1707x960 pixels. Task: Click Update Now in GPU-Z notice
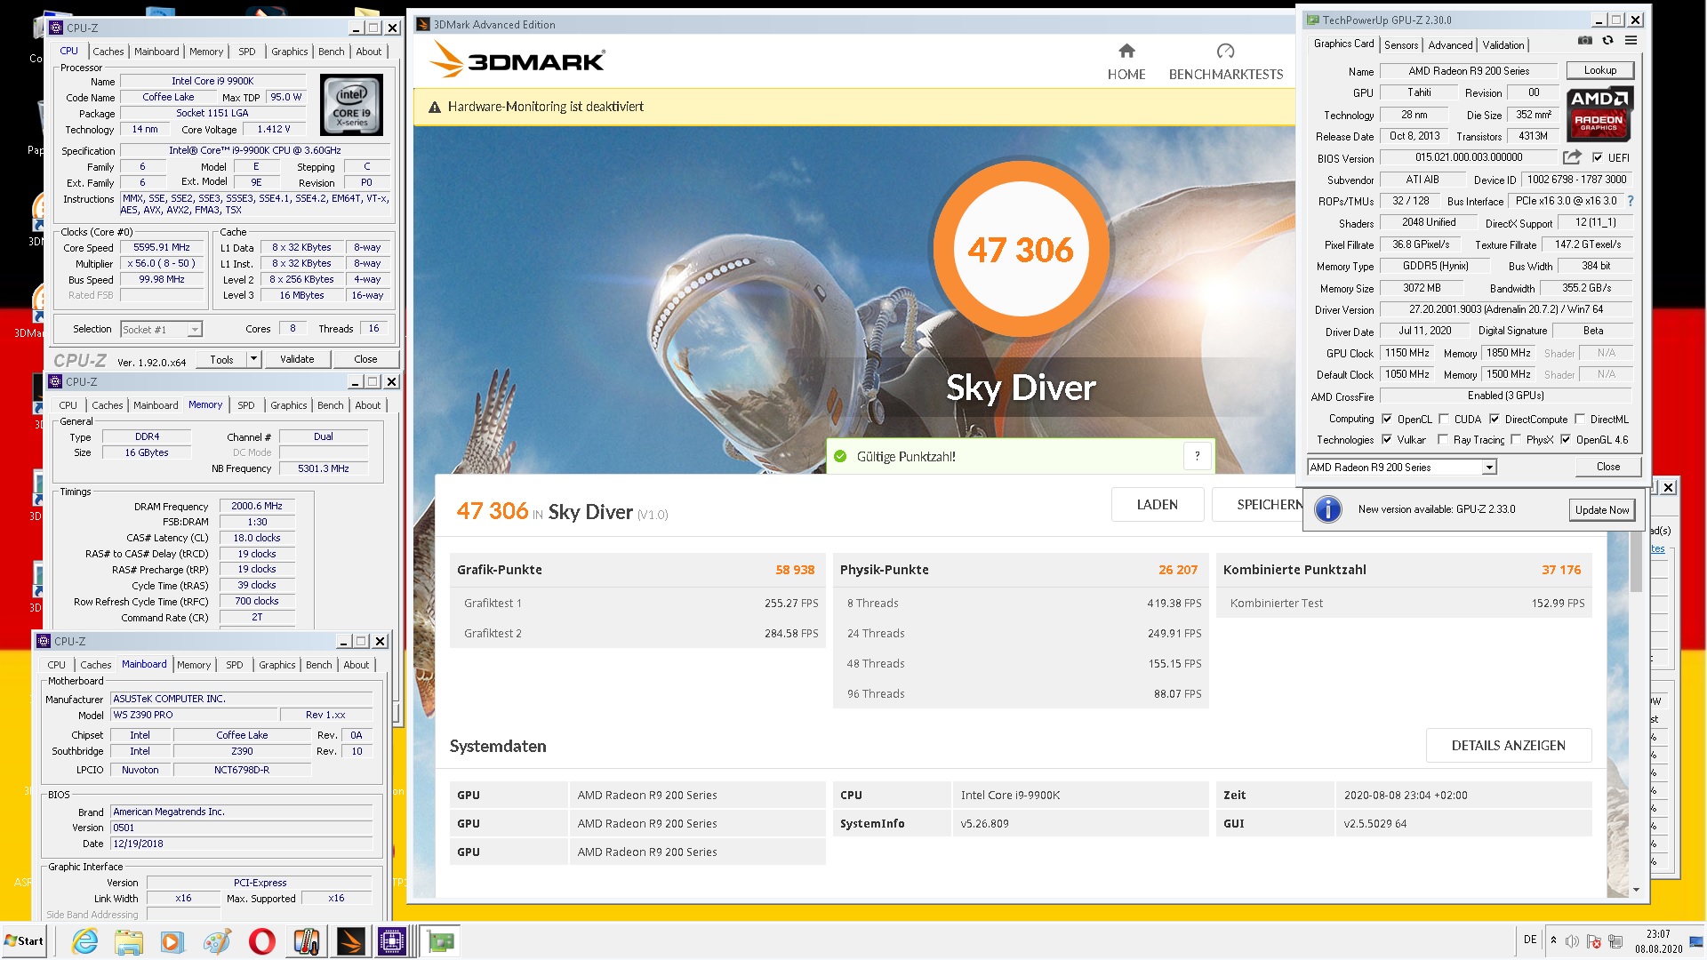(x=1602, y=510)
